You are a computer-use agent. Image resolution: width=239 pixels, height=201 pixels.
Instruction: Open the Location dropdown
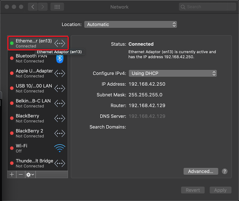tap(130, 24)
